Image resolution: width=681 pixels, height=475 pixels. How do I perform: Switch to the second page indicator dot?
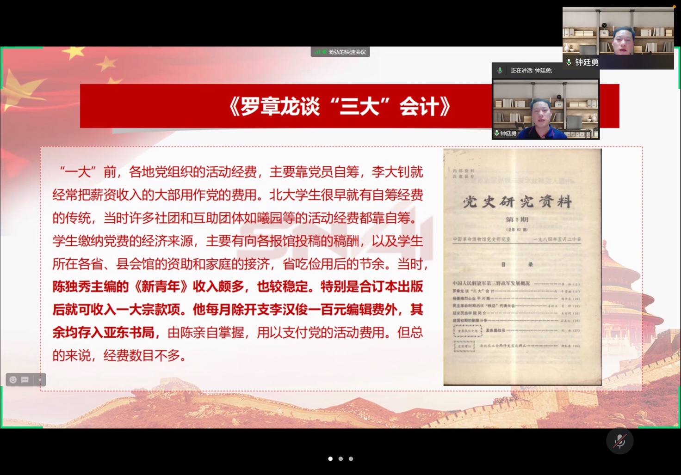[340, 459]
